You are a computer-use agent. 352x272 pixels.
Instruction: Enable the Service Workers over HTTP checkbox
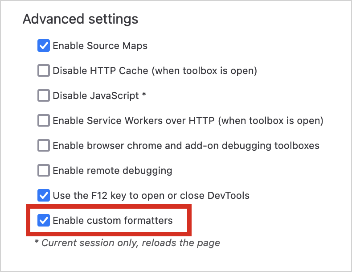pos(44,120)
